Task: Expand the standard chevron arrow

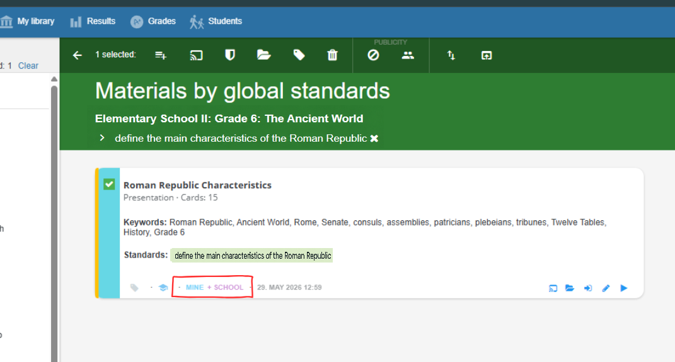Action: pyautogui.click(x=102, y=138)
